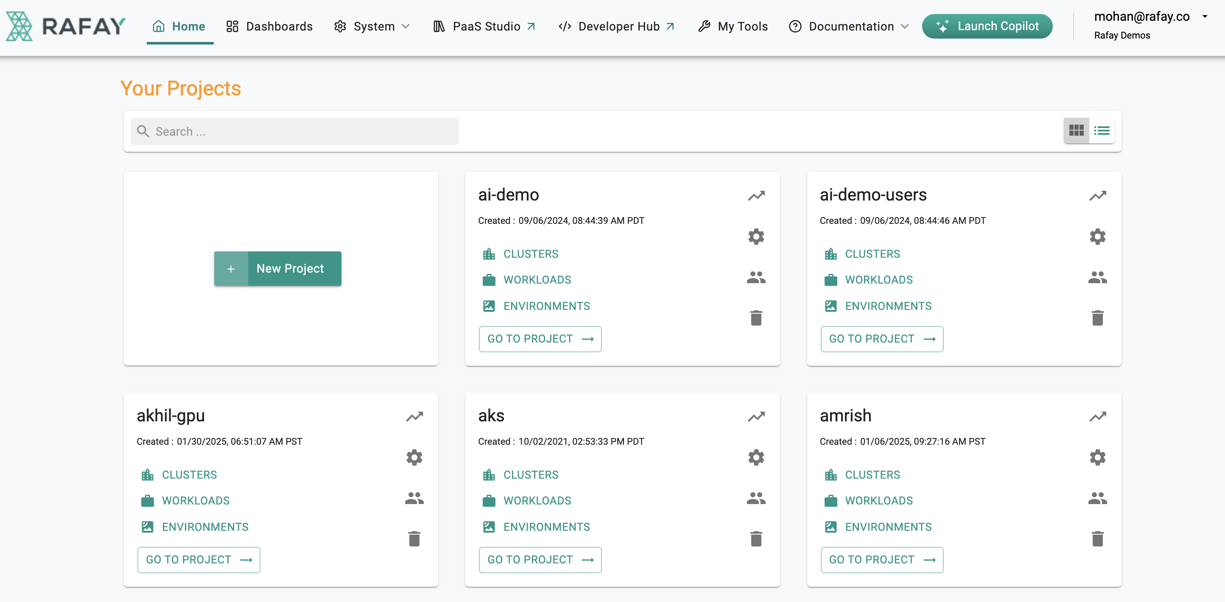The height and width of the screenshot is (602, 1225).
Task: Go to the akhil-gpu project
Action: coord(199,560)
